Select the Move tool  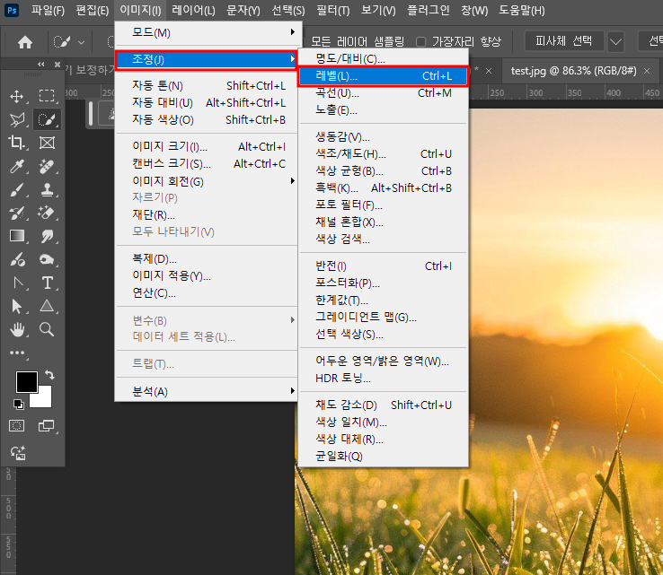(x=17, y=96)
